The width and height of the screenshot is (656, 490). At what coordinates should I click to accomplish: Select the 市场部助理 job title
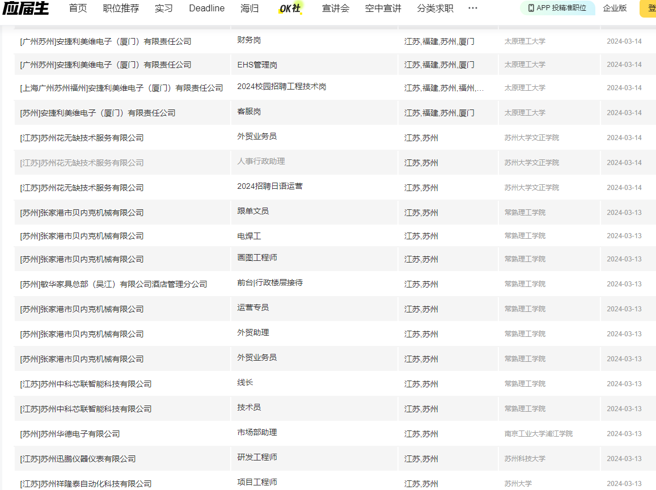point(257,432)
